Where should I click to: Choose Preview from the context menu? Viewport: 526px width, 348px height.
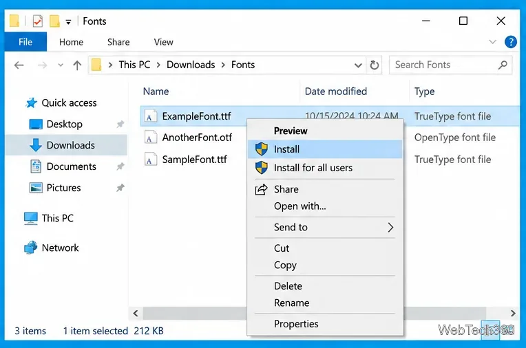pos(291,131)
